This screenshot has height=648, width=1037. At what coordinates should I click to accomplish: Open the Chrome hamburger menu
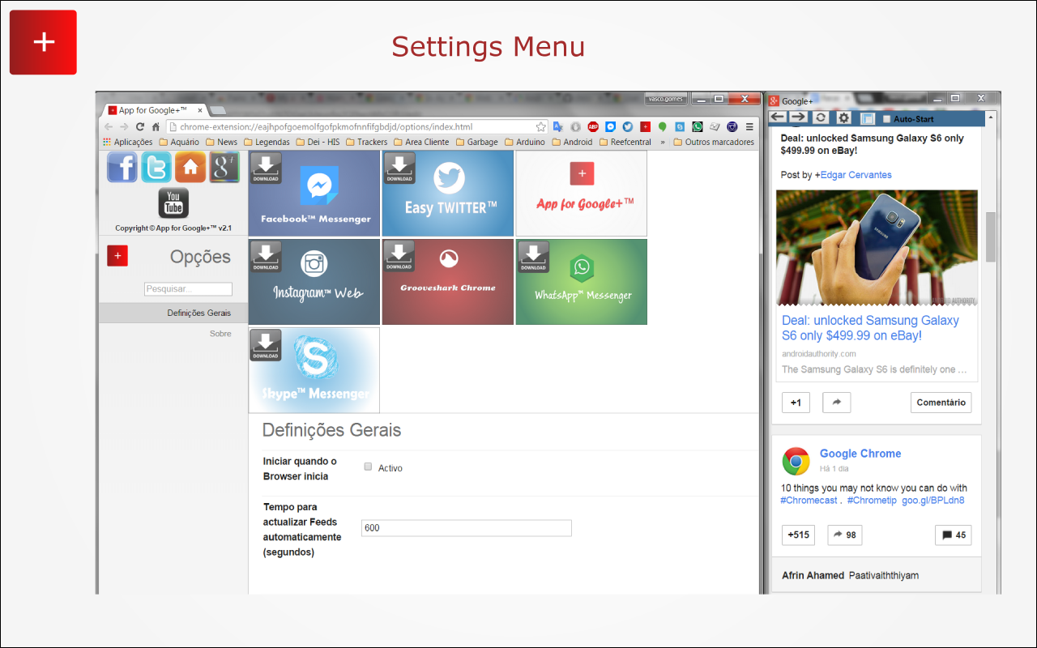749,127
